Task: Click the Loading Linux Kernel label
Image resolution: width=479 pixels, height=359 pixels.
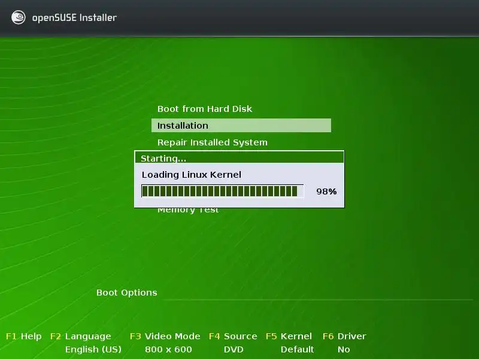Action: [x=191, y=175]
